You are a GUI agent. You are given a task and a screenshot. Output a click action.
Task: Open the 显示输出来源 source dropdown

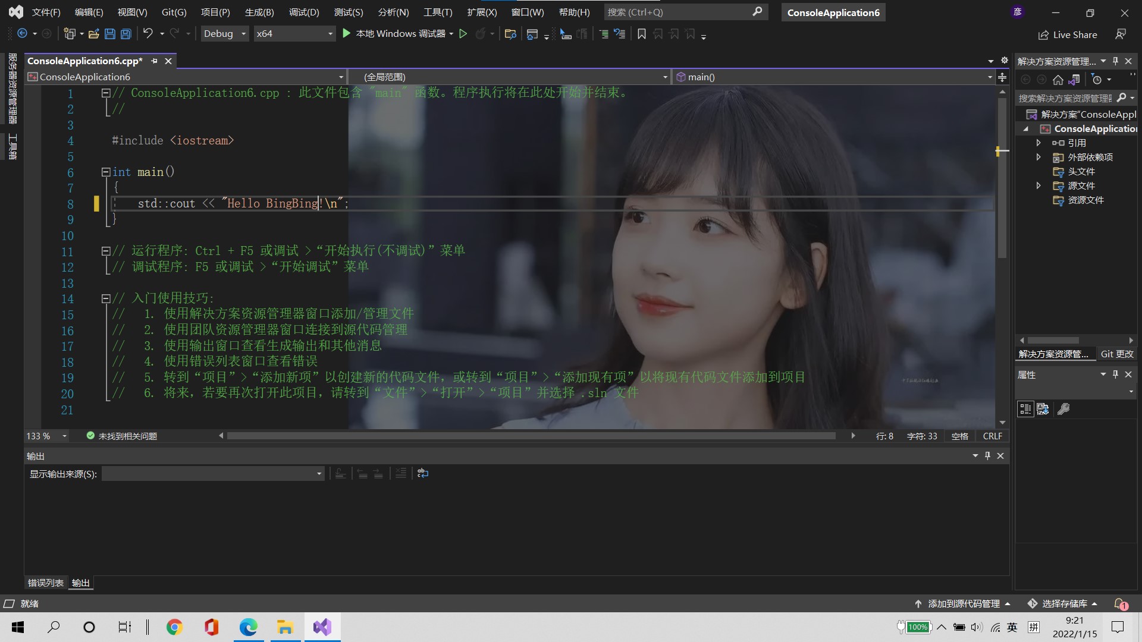(x=318, y=473)
